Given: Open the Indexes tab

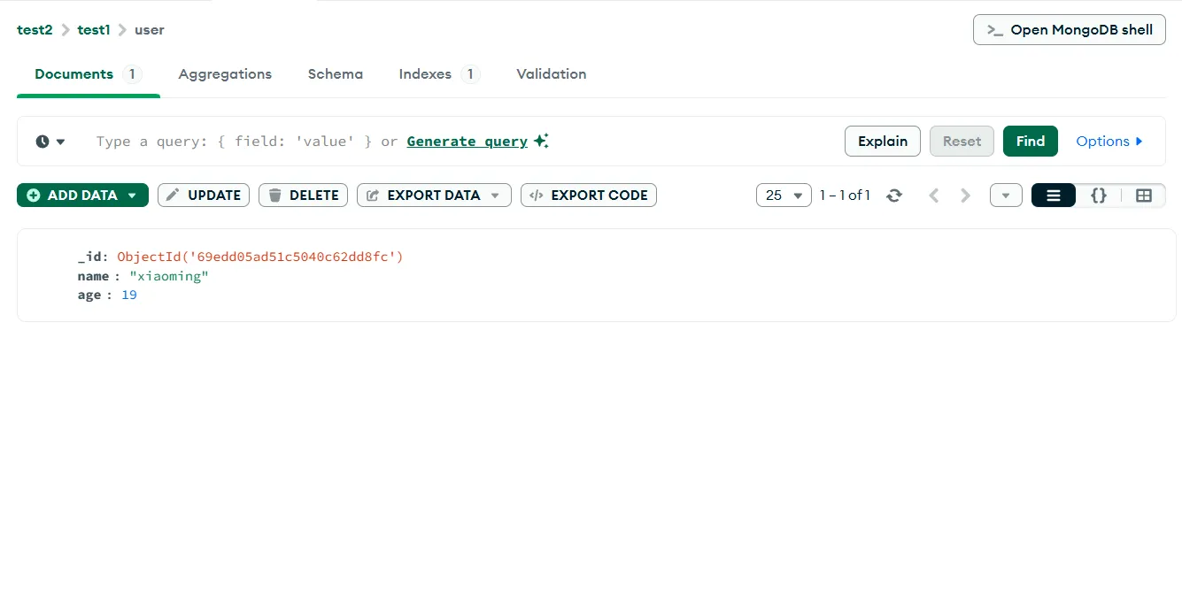Looking at the screenshot, I should (x=439, y=74).
